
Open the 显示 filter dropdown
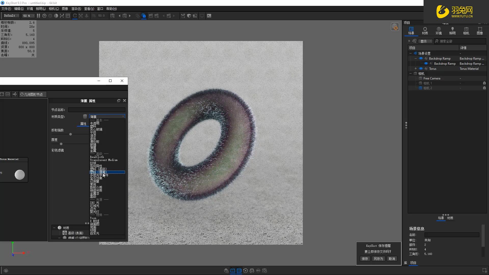pyautogui.click(x=425, y=41)
